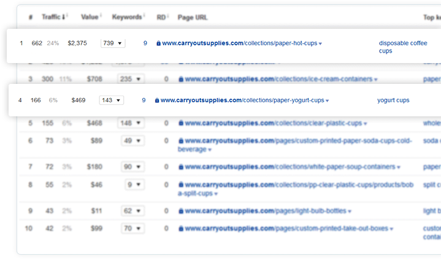
Task: Select the $469 value cell
Action: 79,100
